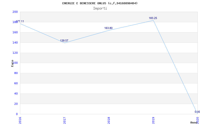The image size is (200, 125).
Task: Click the 80 y-axis tick label
Action: pyautogui.click(x=16, y=73)
